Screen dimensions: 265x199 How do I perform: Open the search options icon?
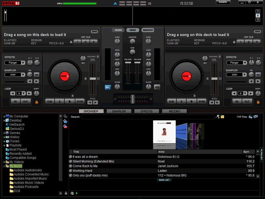(217, 117)
